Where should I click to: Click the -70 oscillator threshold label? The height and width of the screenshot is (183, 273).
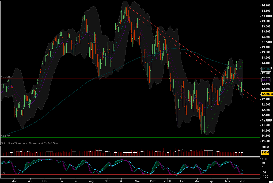3,173
